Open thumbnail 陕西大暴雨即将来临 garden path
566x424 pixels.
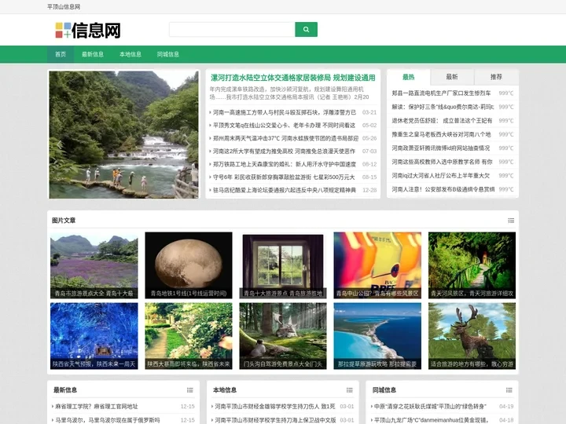click(x=189, y=336)
